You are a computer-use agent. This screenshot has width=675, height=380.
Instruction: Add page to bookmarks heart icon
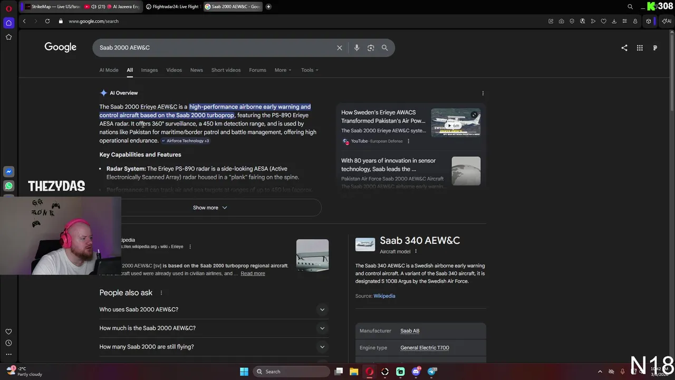point(603,21)
